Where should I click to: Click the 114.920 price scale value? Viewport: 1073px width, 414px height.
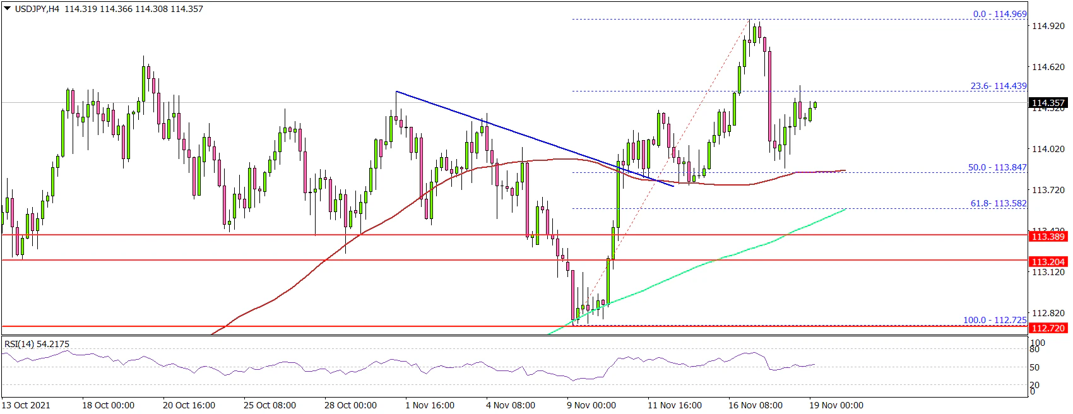click(1048, 26)
